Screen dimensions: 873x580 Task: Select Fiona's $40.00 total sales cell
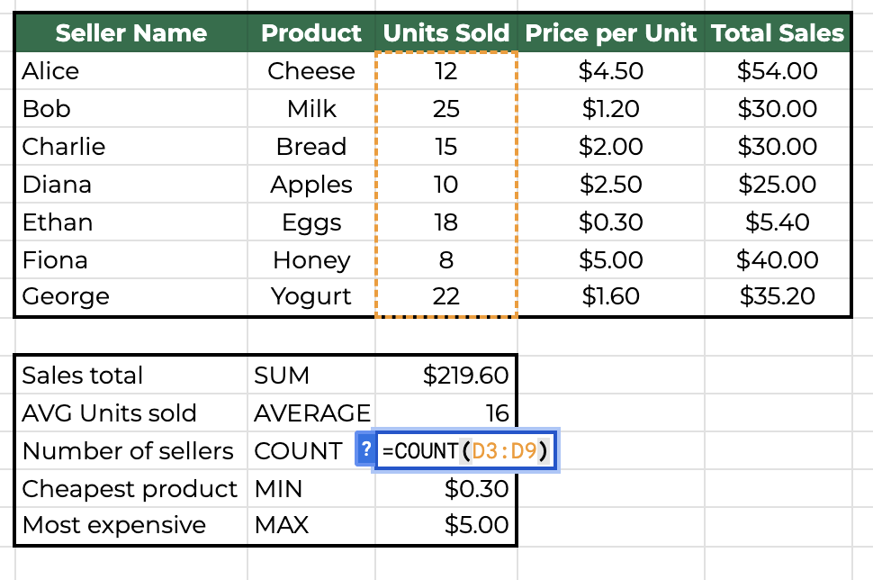pos(778,260)
